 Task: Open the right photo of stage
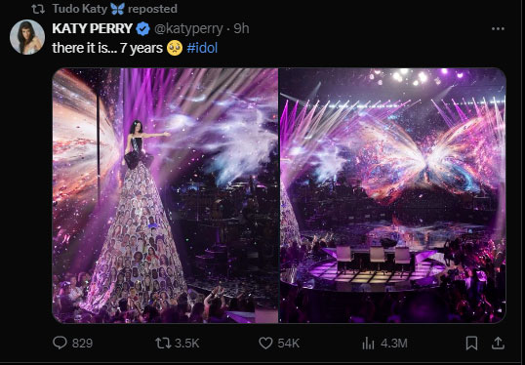[392, 195]
